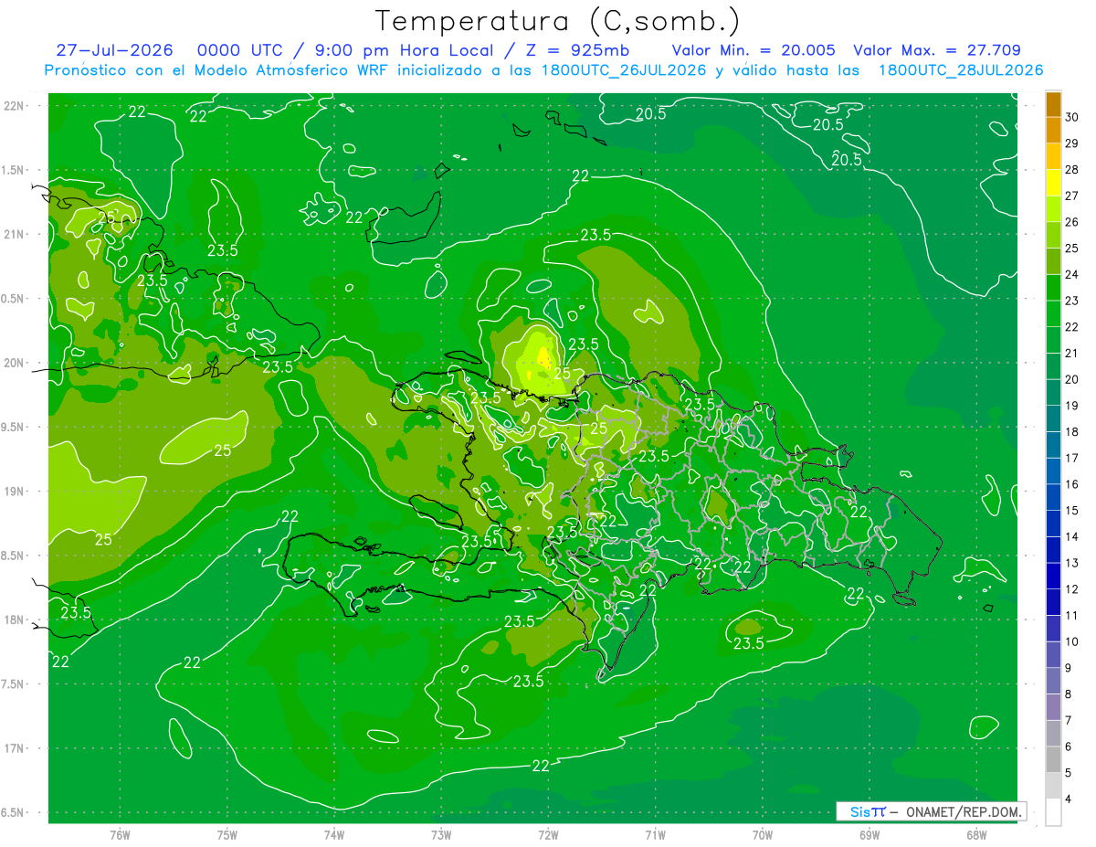Click the color scale label "13"
The height and width of the screenshot is (847, 1096).
tap(1071, 563)
